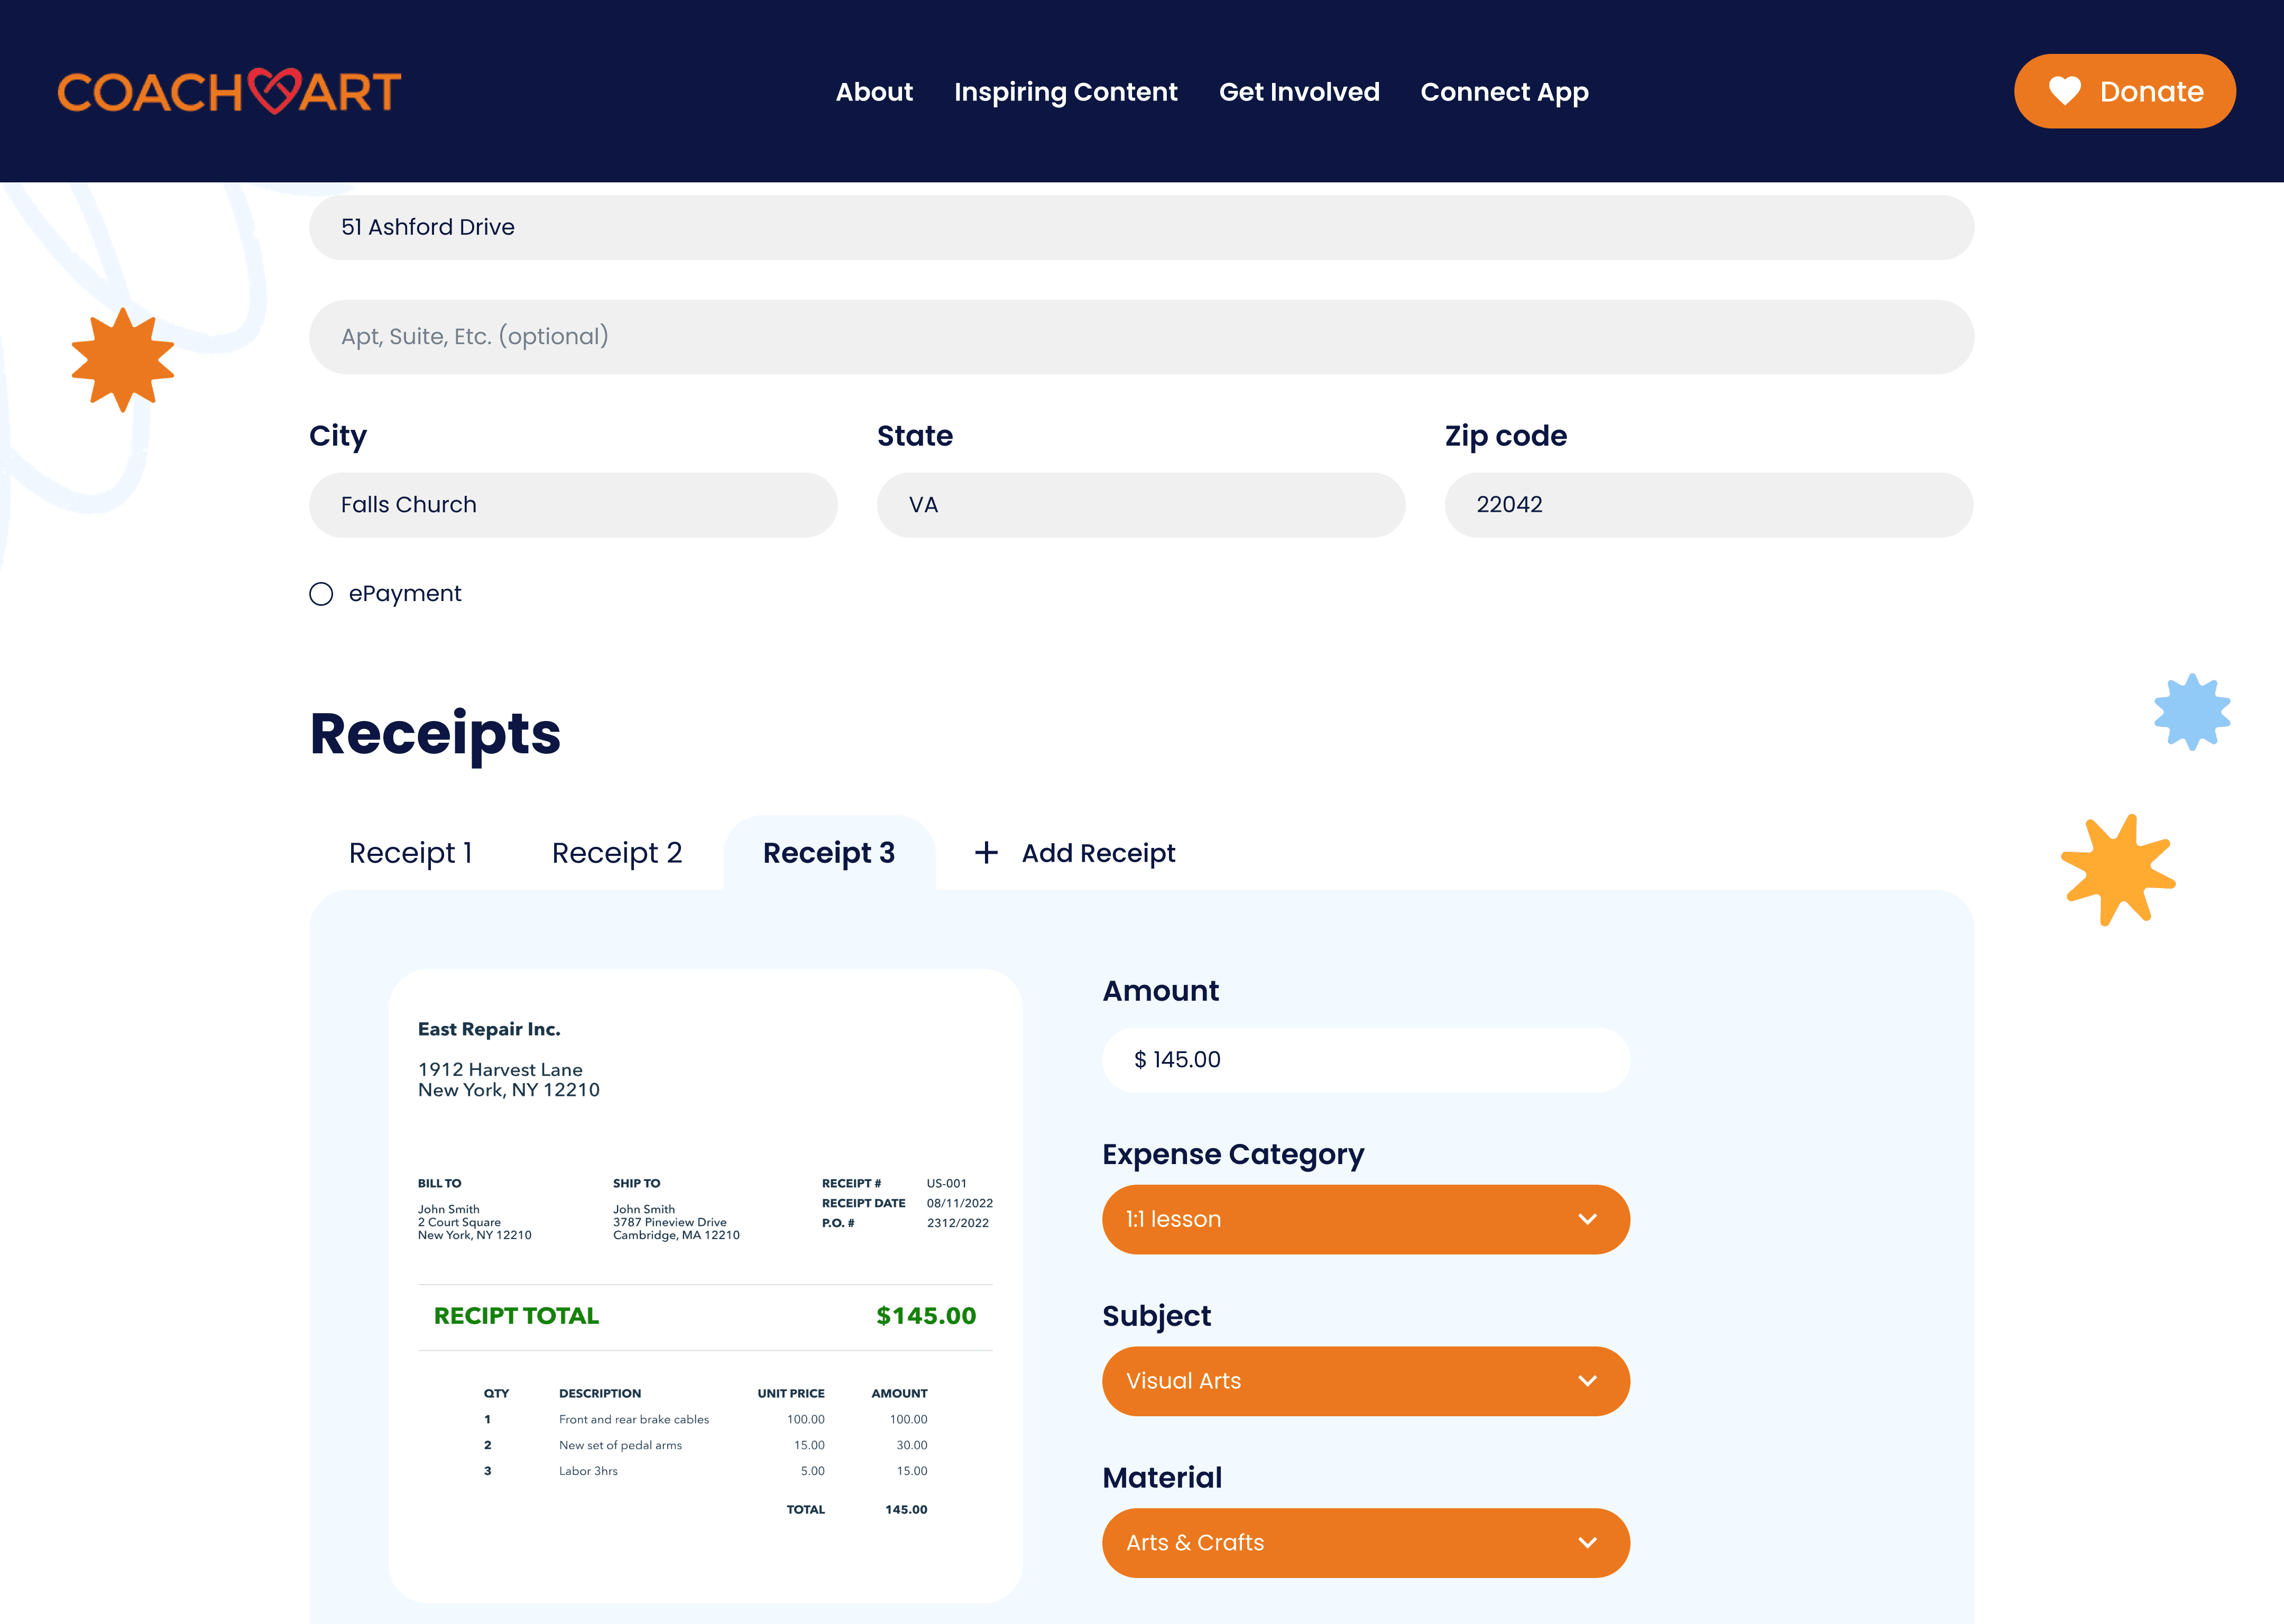Open the East Repair receipt thumbnail
Viewport: 2284px width, 1624px height.
(x=705, y=1285)
